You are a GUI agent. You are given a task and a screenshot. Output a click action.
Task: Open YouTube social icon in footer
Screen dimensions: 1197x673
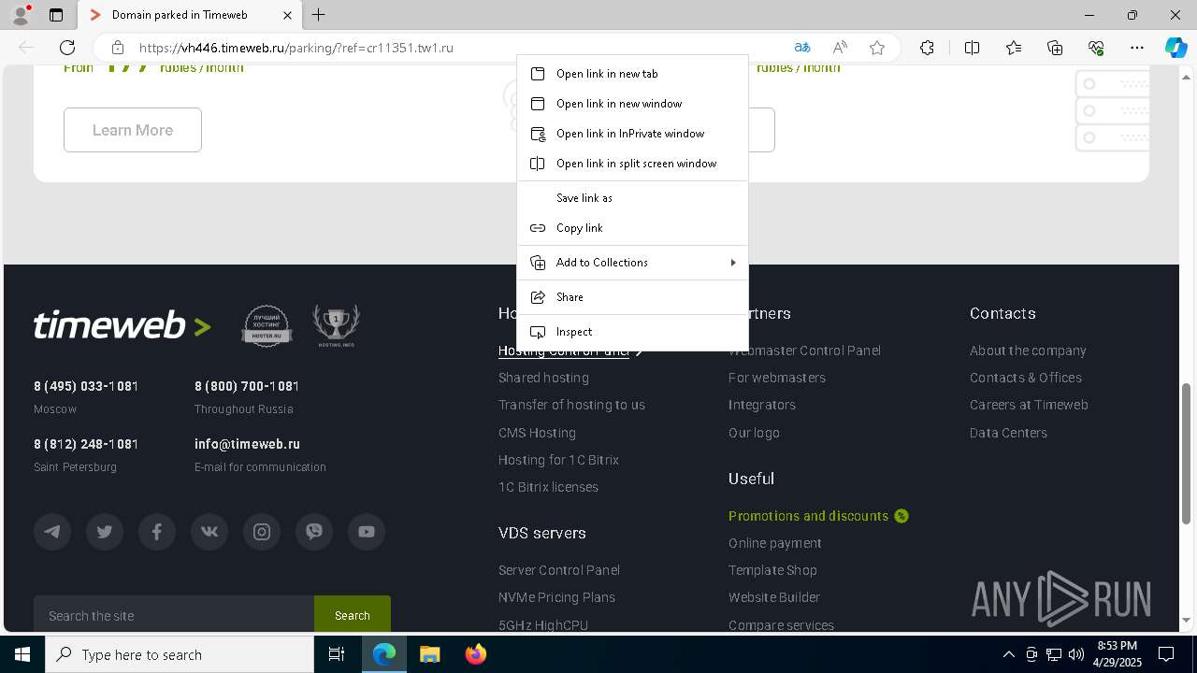point(367,532)
